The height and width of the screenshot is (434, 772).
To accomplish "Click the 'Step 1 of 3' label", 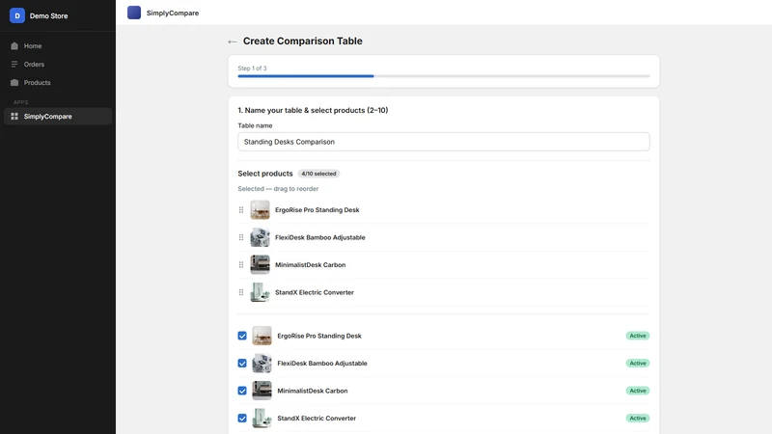I will tap(252, 68).
